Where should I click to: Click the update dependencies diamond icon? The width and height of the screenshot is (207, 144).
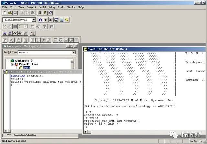(20, 34)
